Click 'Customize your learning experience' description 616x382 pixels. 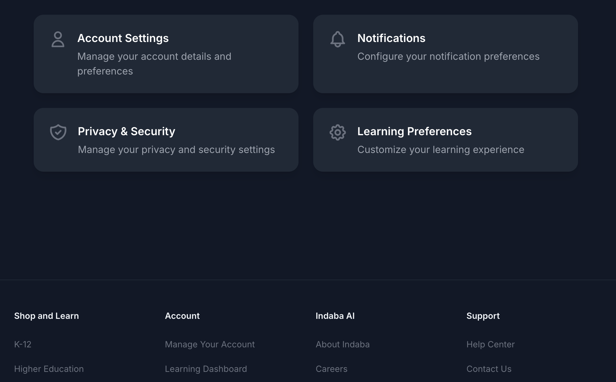coord(440,150)
